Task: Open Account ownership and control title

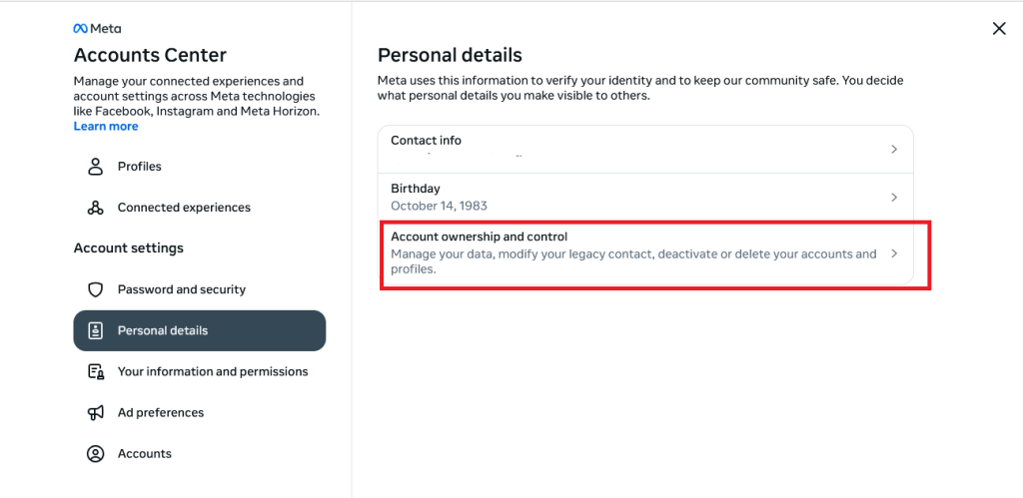Action: [479, 237]
